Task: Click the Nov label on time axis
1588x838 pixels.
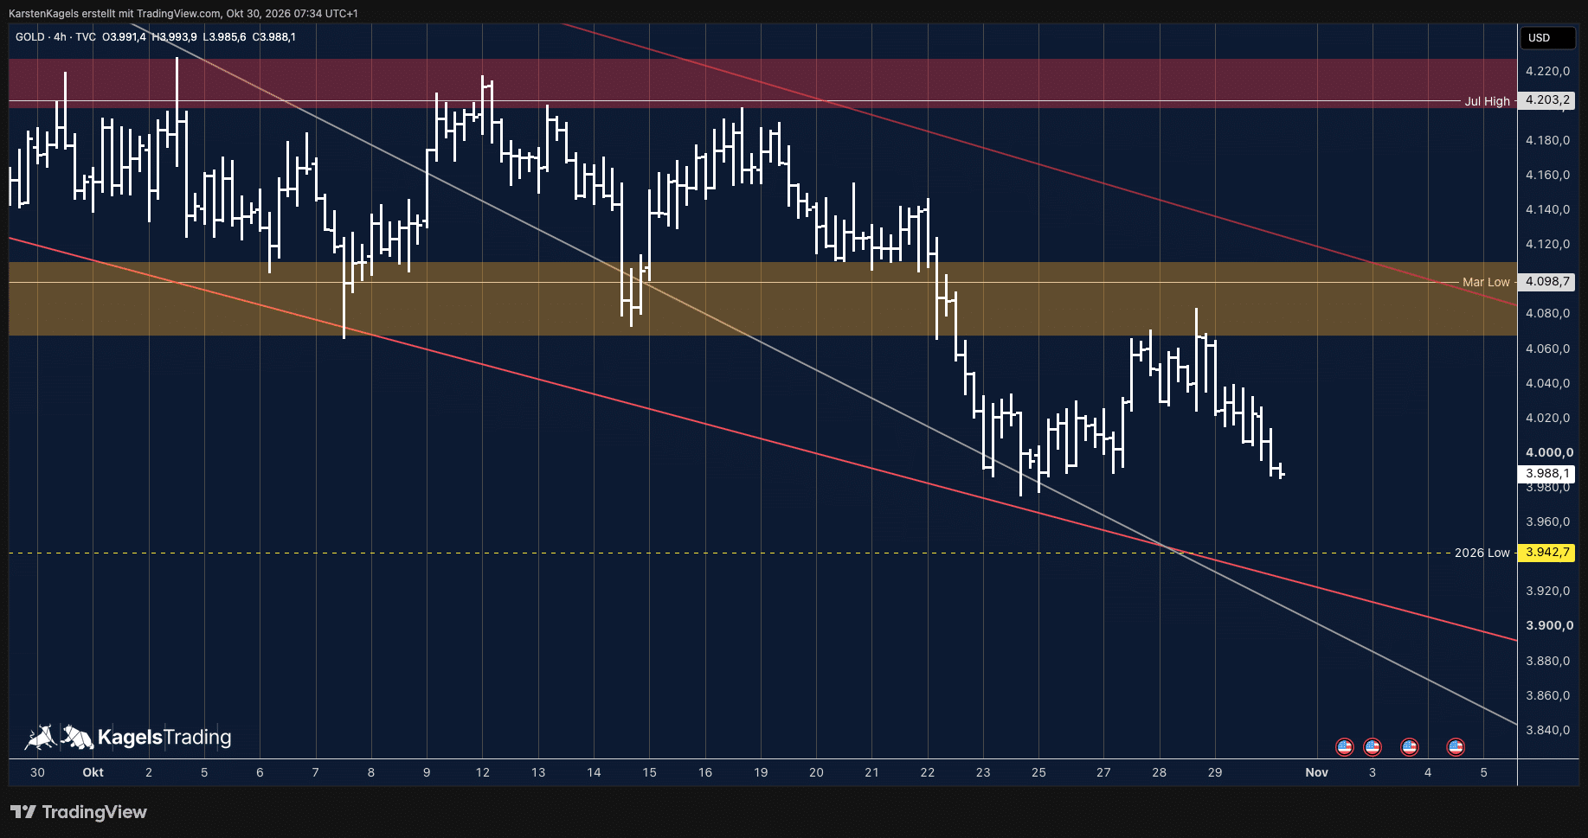Action: pyautogui.click(x=1316, y=772)
